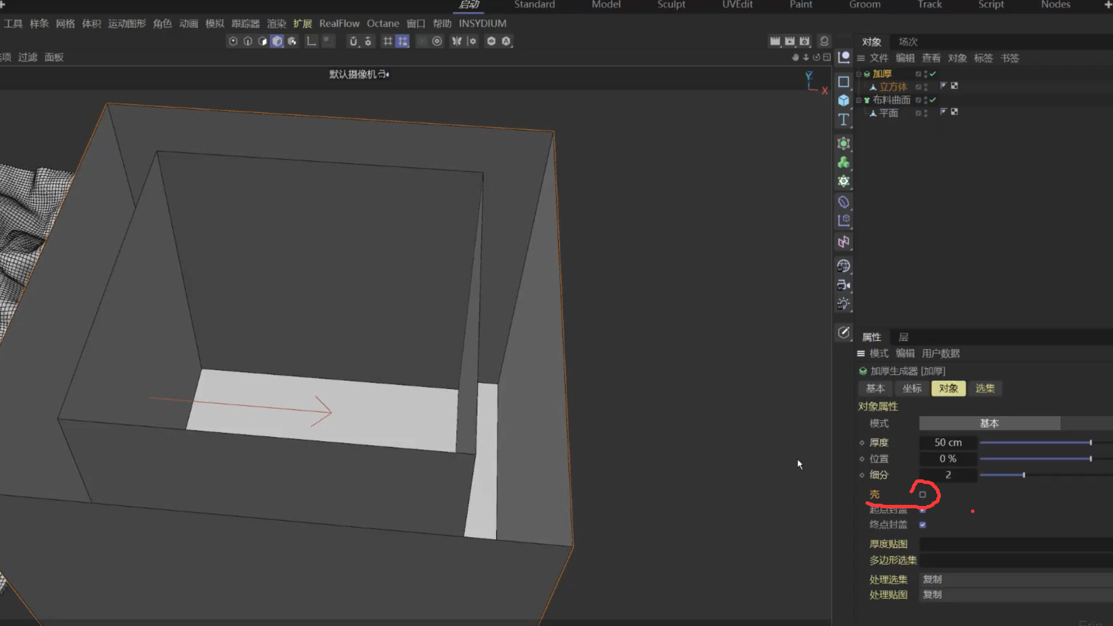
Task: Select the Text spline tool icon
Action: (x=843, y=119)
